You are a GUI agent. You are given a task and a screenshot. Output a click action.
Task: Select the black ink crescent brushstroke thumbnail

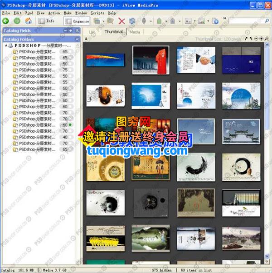(x=196, y=167)
